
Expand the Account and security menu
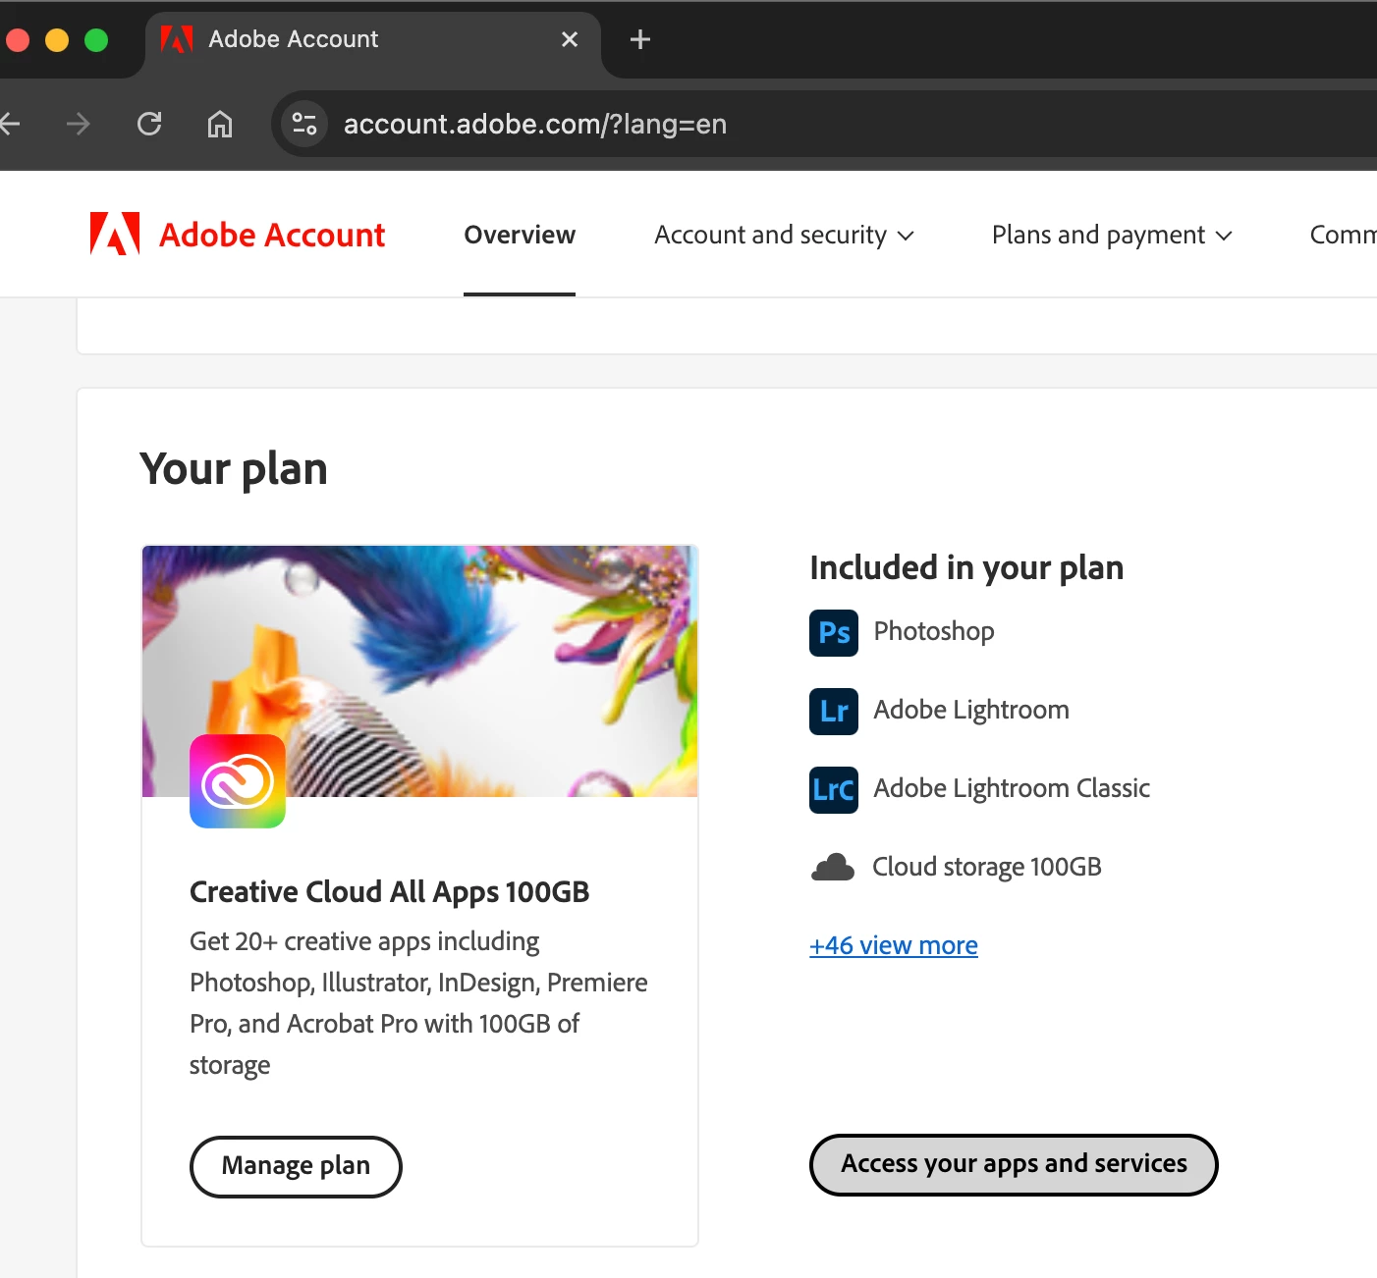pyautogui.click(x=784, y=235)
